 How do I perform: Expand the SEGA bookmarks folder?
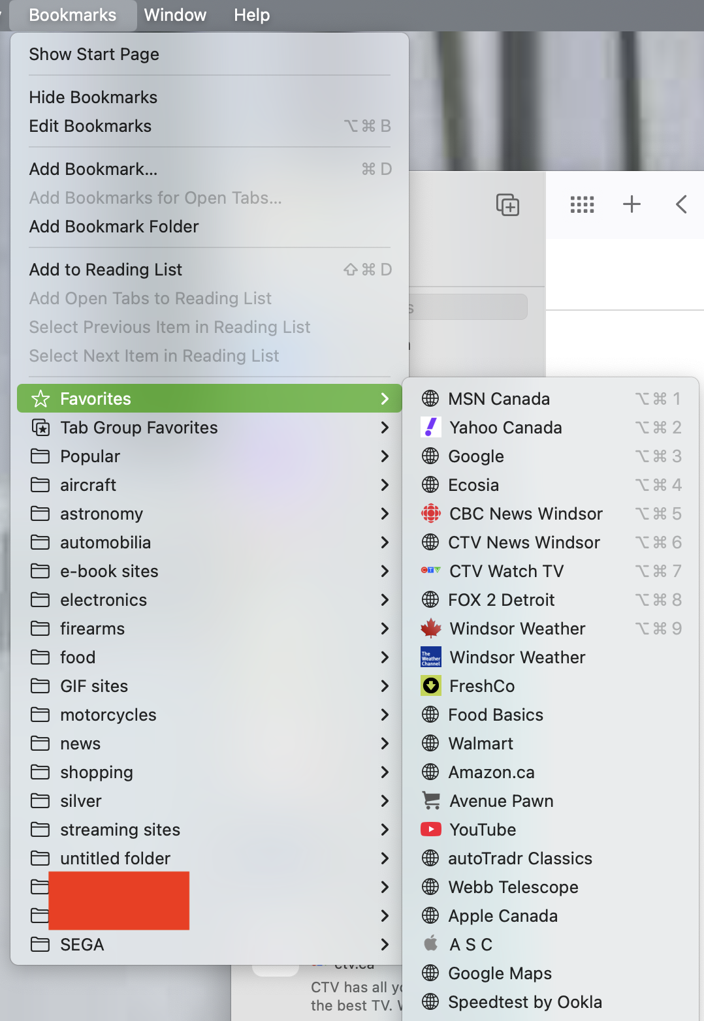pos(210,945)
